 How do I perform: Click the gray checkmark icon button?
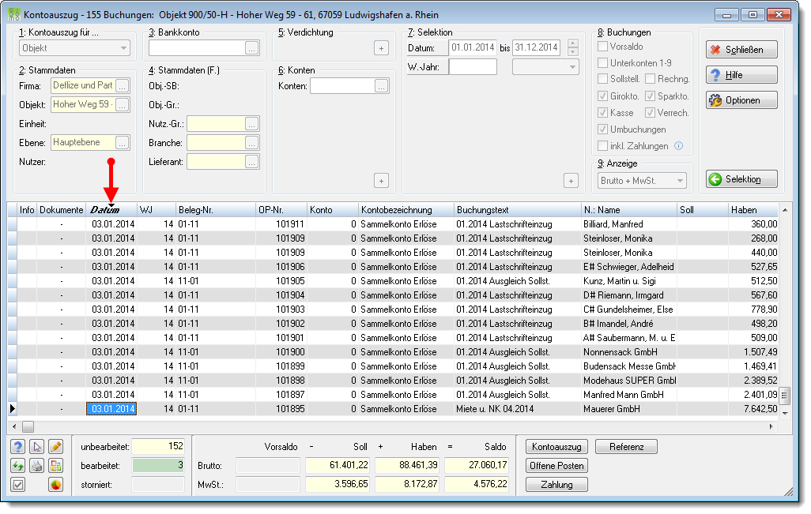(x=18, y=485)
